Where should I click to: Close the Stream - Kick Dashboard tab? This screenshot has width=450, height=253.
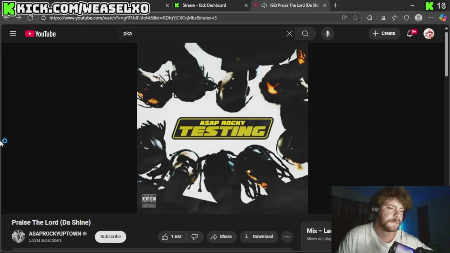pyautogui.click(x=246, y=5)
